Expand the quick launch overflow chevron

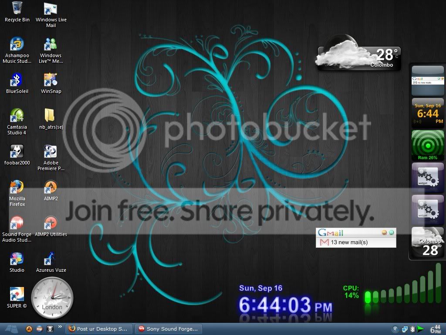click(x=60, y=327)
